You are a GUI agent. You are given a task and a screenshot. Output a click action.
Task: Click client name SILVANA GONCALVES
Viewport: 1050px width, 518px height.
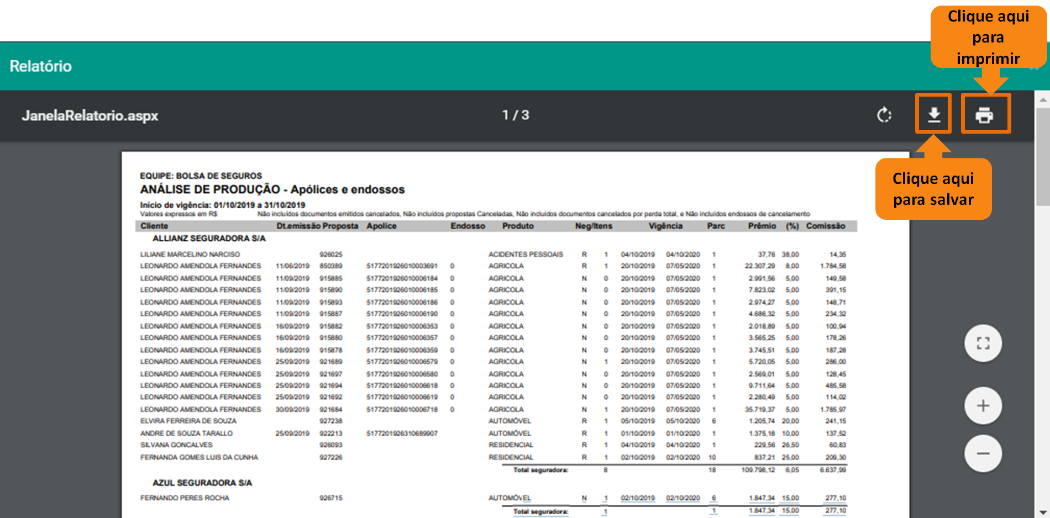tap(176, 445)
